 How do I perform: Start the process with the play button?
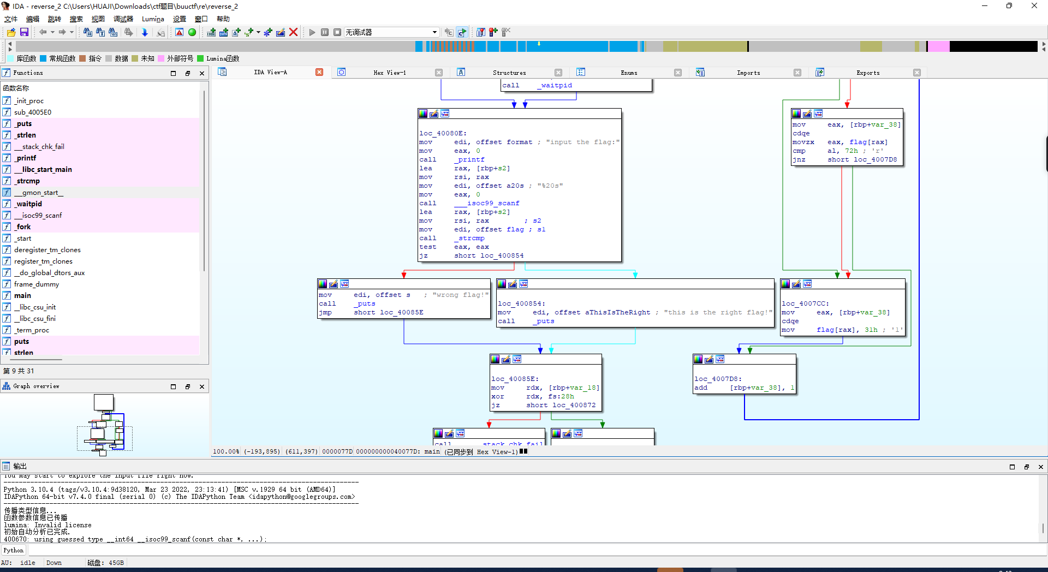312,32
